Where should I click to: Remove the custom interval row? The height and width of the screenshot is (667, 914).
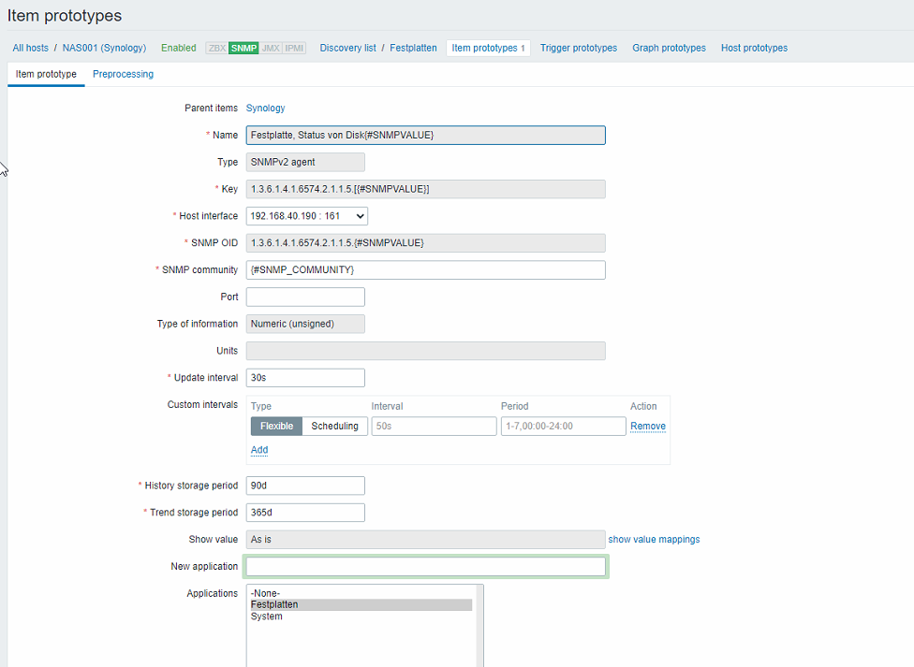coord(647,427)
